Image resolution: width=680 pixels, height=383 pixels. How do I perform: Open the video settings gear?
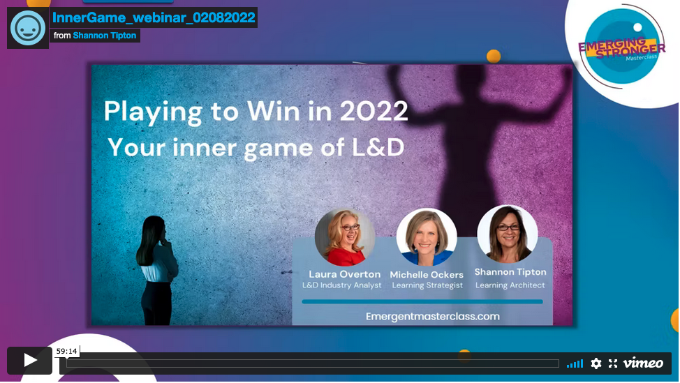(596, 363)
